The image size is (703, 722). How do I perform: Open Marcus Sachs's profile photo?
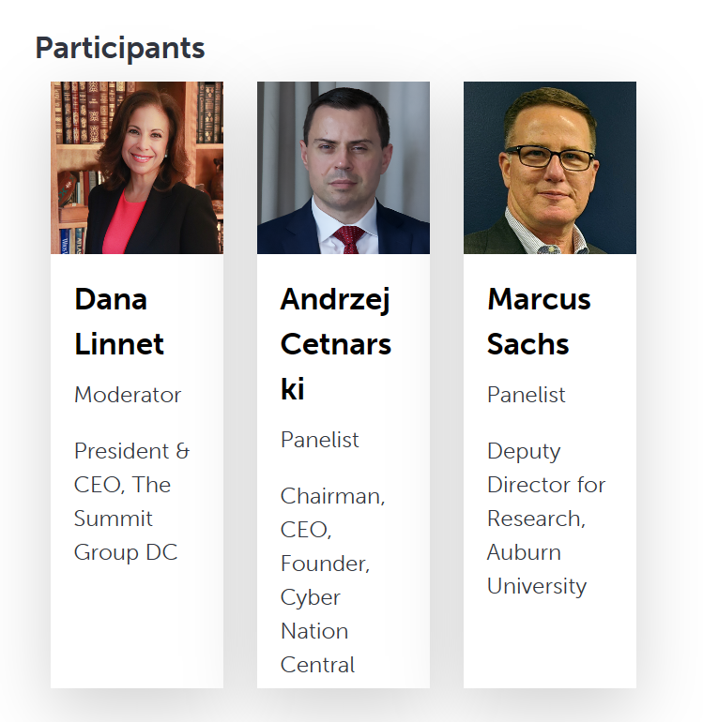(x=550, y=168)
